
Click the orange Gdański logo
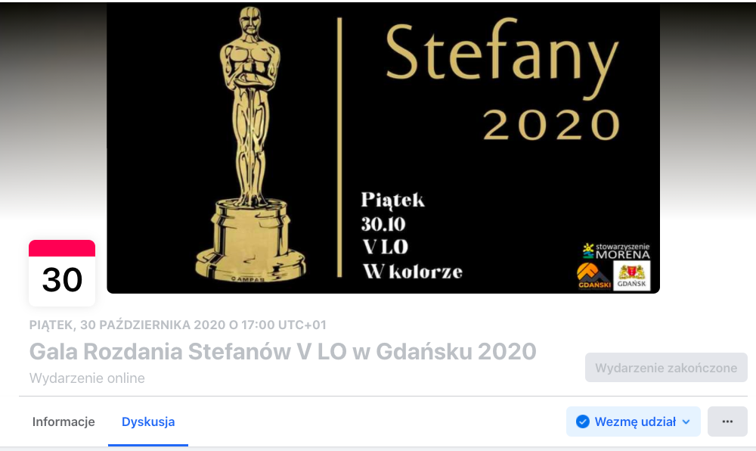(594, 276)
